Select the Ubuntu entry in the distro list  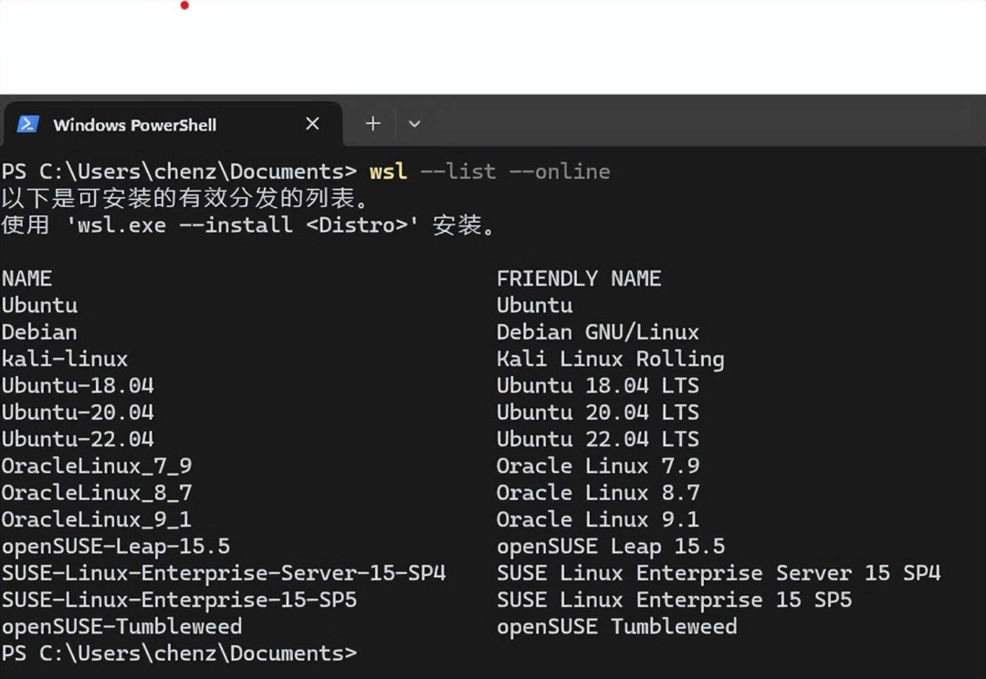point(39,305)
